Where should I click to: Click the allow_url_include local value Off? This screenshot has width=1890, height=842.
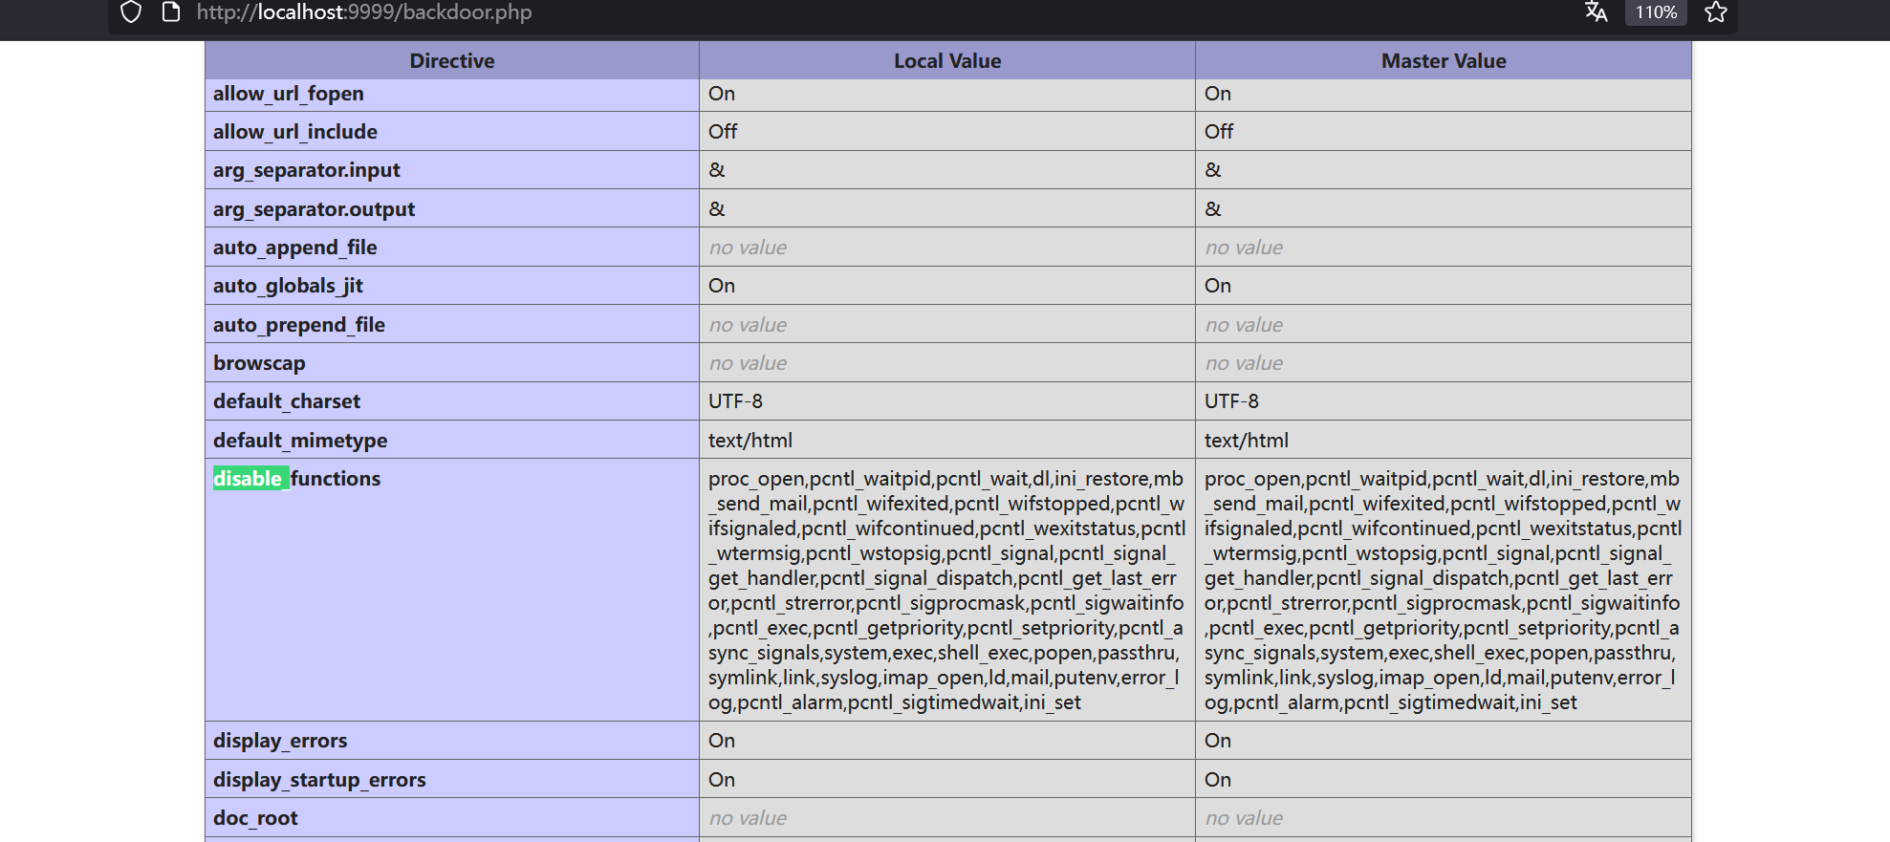(x=723, y=132)
